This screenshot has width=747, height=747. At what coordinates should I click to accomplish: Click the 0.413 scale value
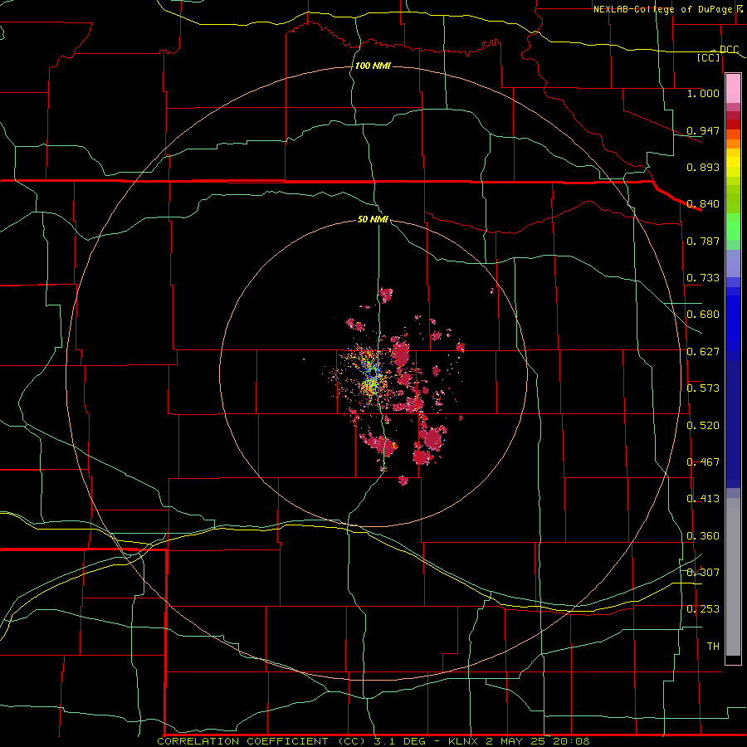point(703,499)
